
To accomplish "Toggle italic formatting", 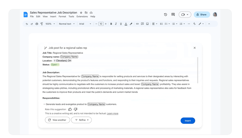I will [116, 24].
